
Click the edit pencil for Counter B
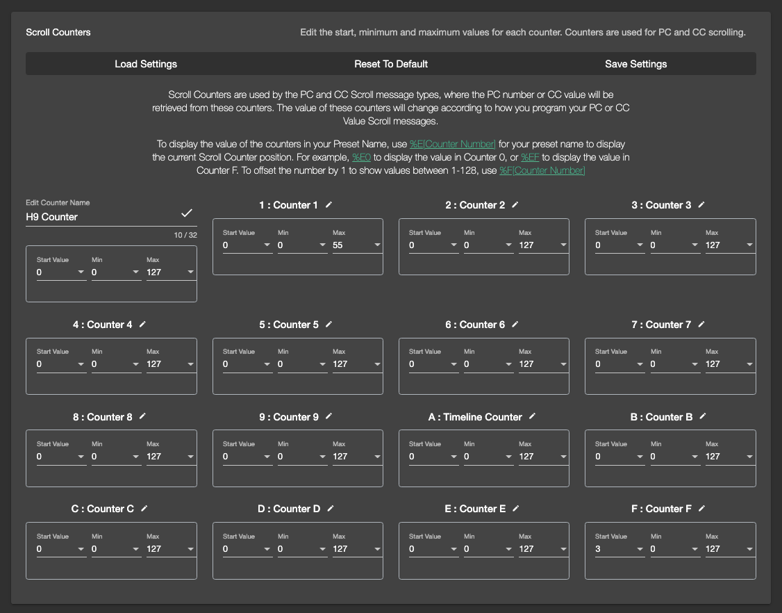pyautogui.click(x=701, y=416)
